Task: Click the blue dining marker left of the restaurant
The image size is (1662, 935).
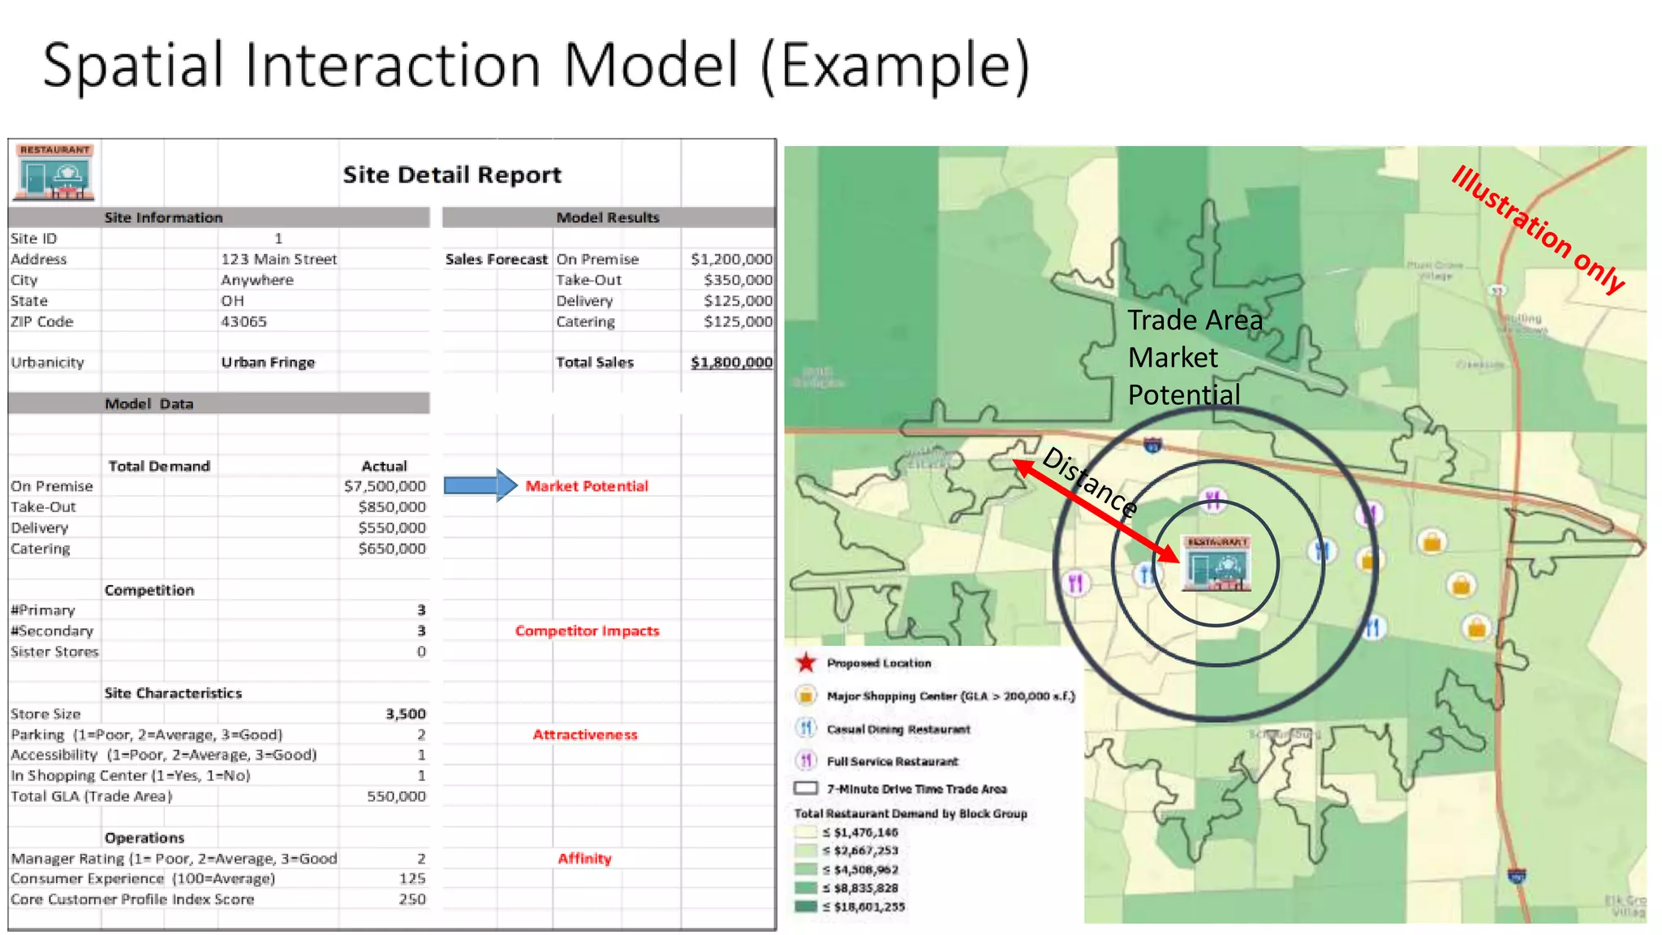Action: pyautogui.click(x=1146, y=575)
